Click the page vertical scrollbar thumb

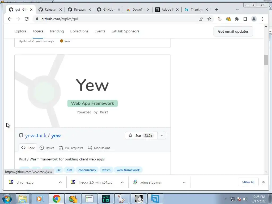point(266,60)
